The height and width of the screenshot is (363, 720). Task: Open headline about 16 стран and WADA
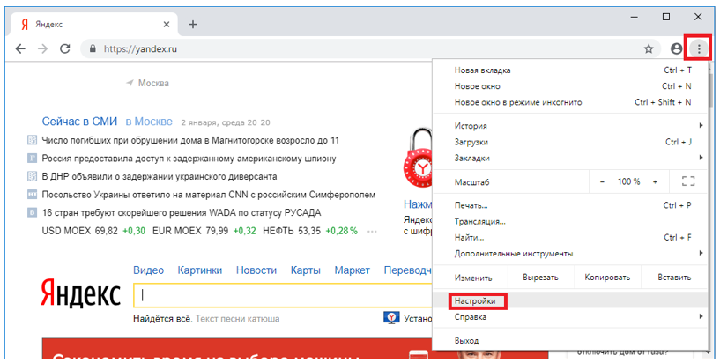[182, 213]
